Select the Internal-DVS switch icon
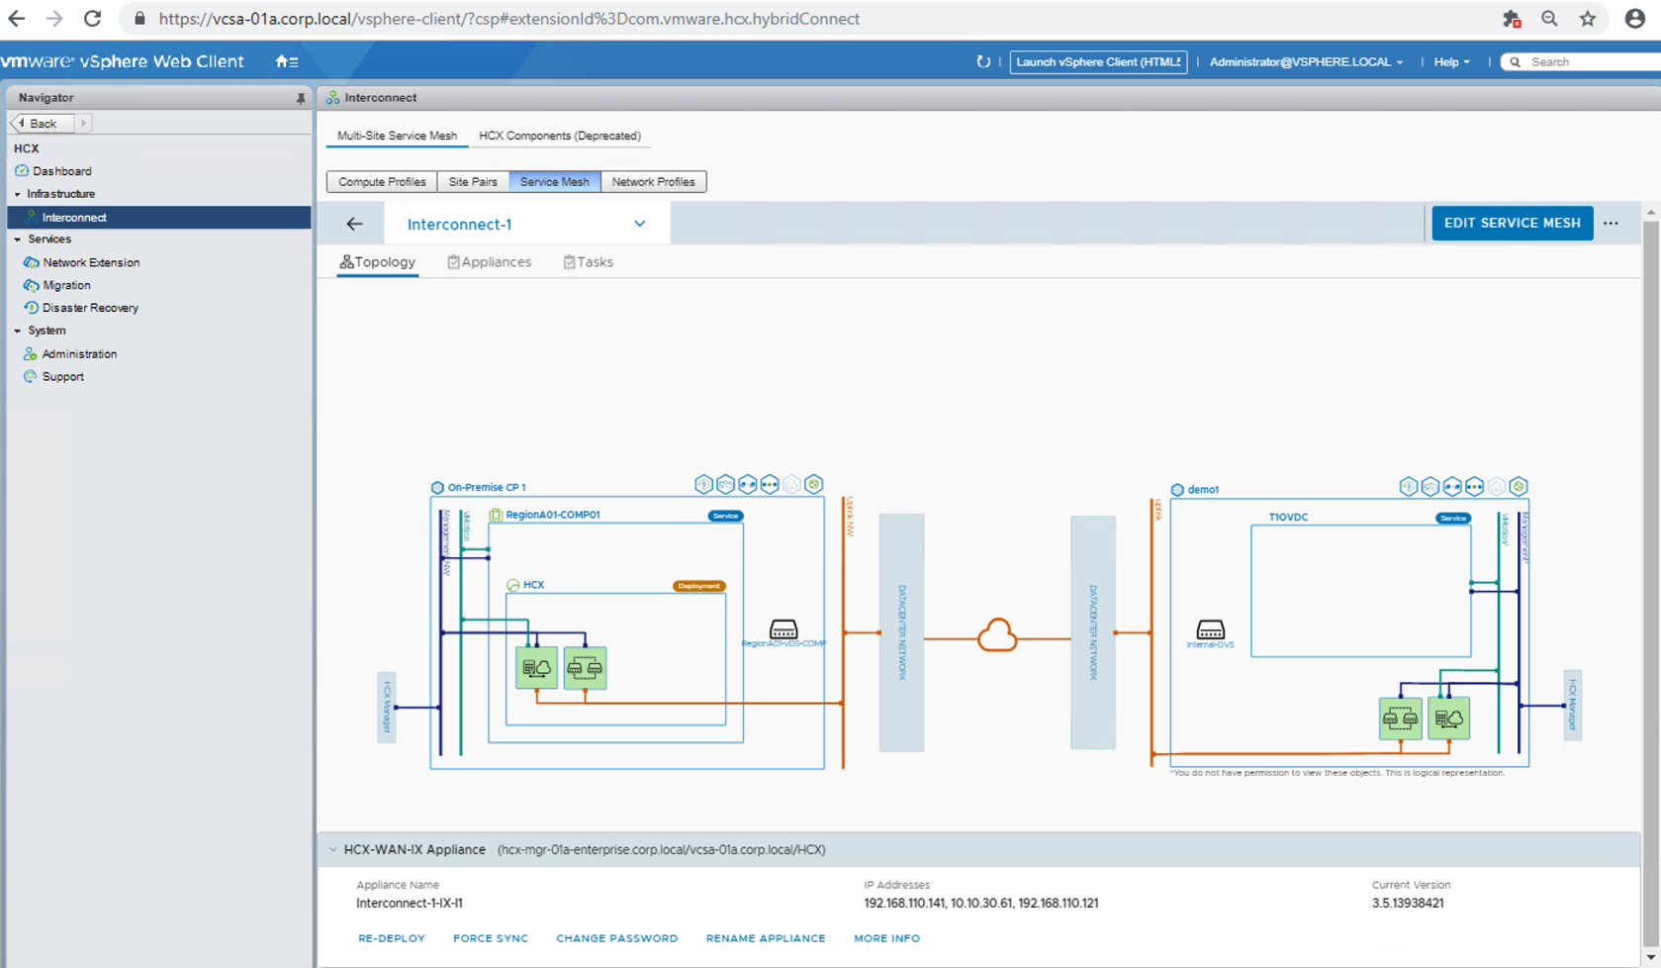The height and width of the screenshot is (968, 1661). click(x=1210, y=629)
